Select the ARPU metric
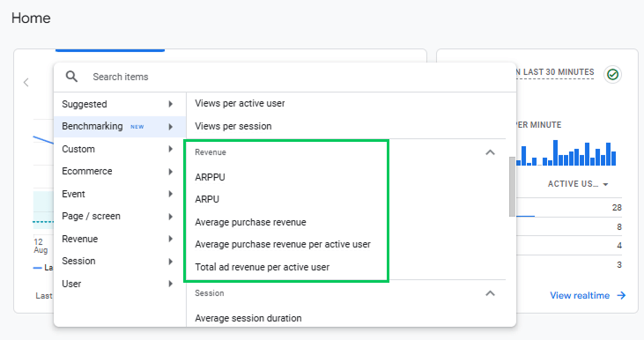The width and height of the screenshot is (644, 340). [207, 200]
